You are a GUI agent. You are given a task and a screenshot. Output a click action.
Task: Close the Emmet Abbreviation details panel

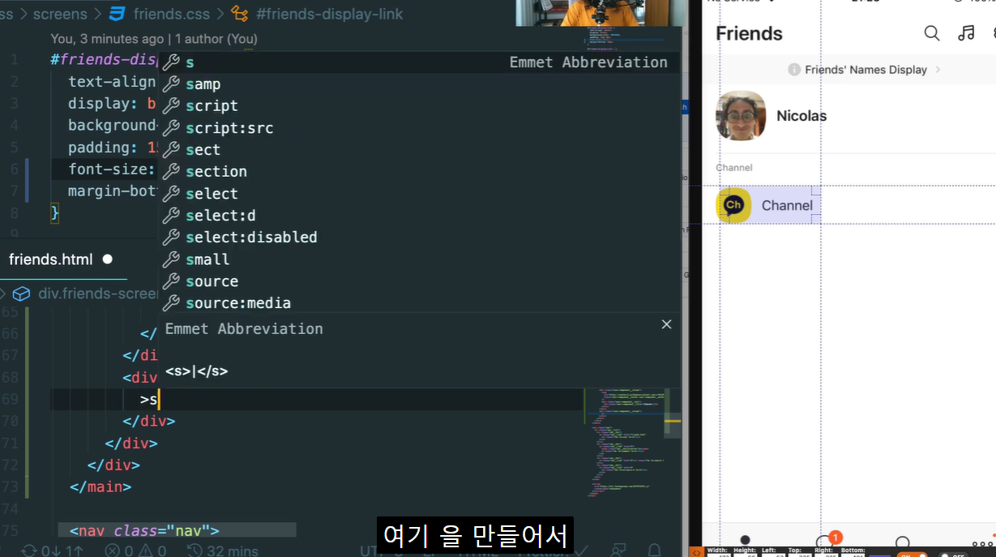click(x=666, y=324)
